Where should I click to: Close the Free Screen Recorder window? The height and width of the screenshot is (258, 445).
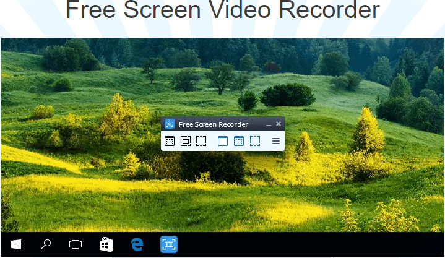(279, 124)
